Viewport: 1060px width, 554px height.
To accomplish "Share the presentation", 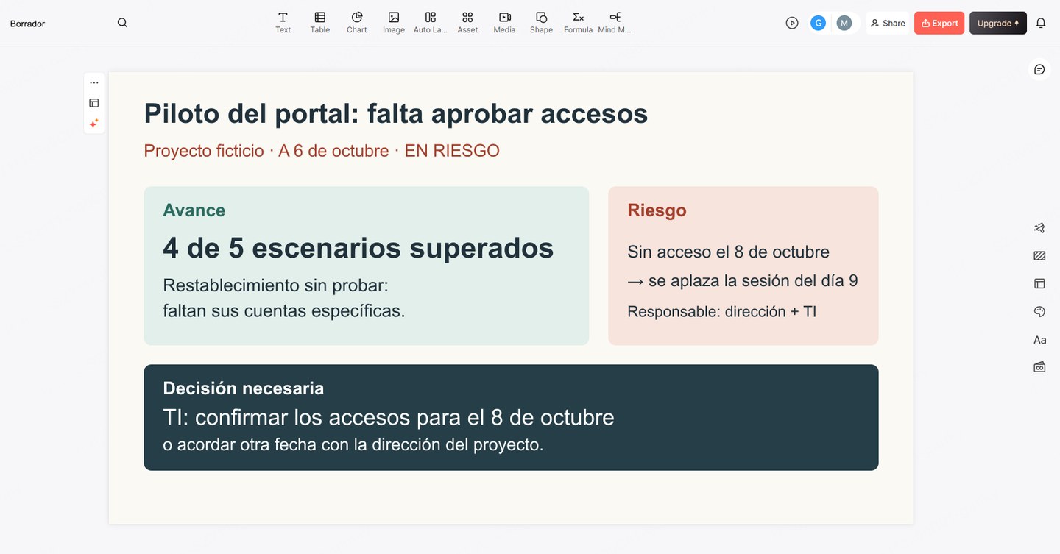I will (888, 23).
